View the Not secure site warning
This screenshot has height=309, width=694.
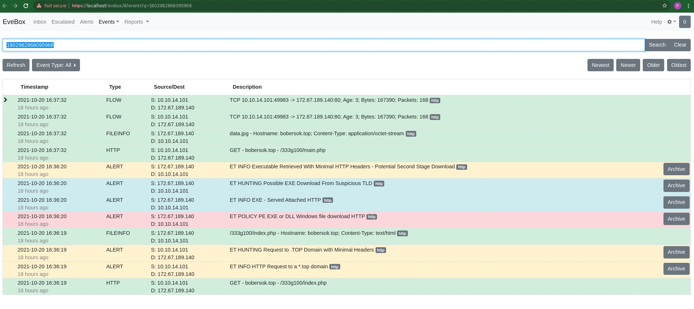click(x=51, y=6)
